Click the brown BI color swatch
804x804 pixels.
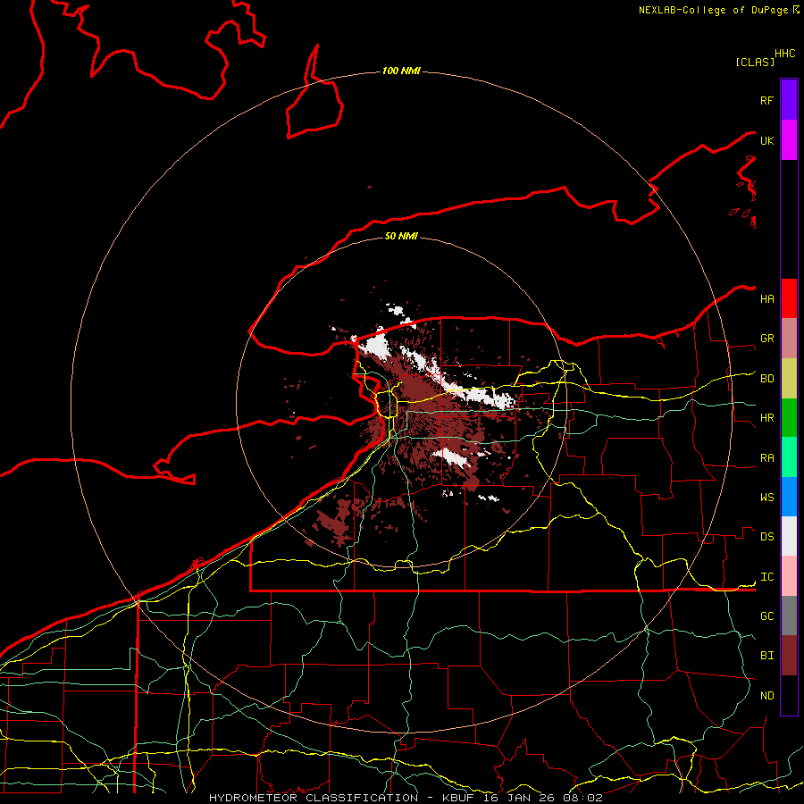(789, 656)
